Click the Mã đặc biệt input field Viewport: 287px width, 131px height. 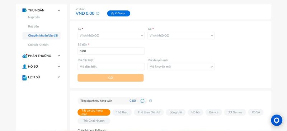point(111,67)
